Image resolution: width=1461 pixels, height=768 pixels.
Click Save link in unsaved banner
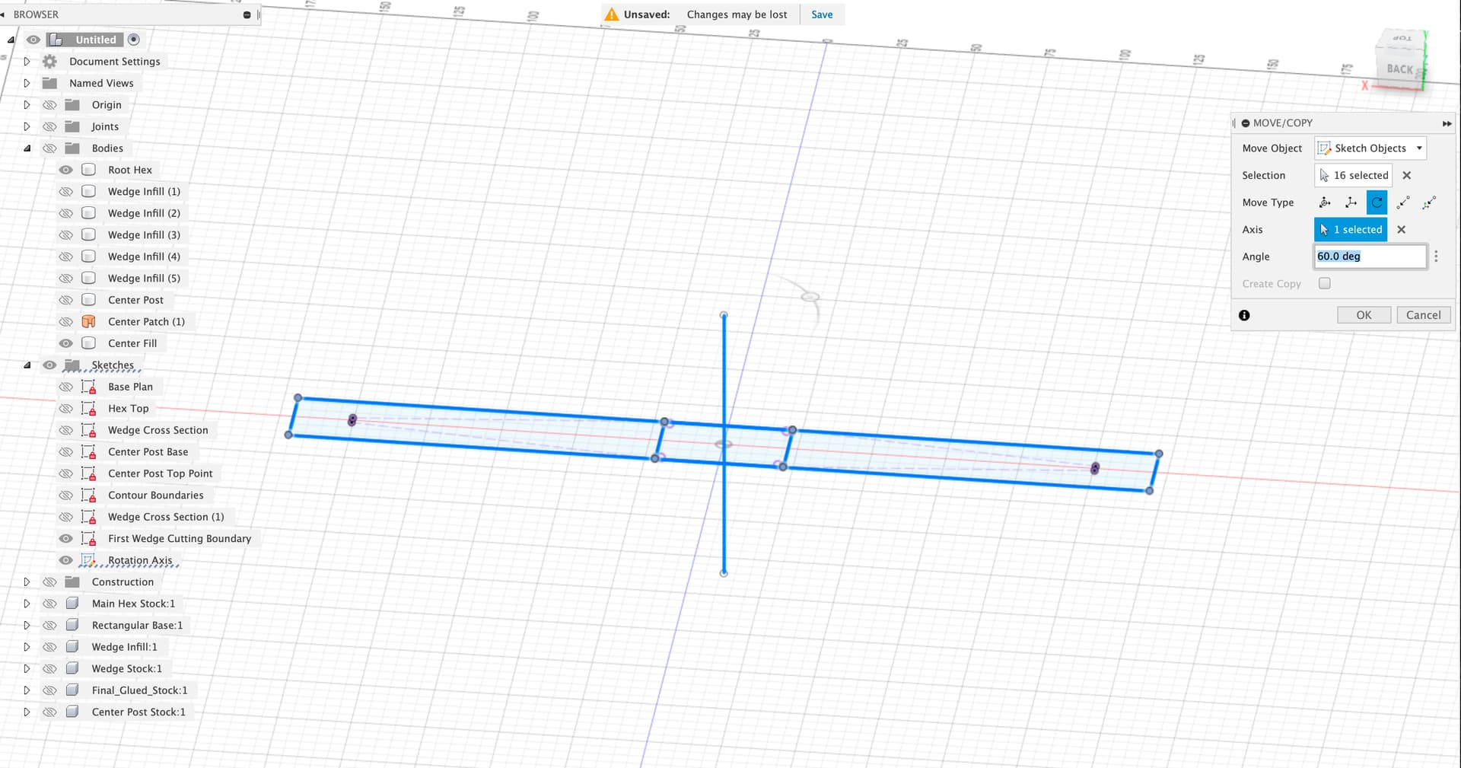click(x=822, y=14)
